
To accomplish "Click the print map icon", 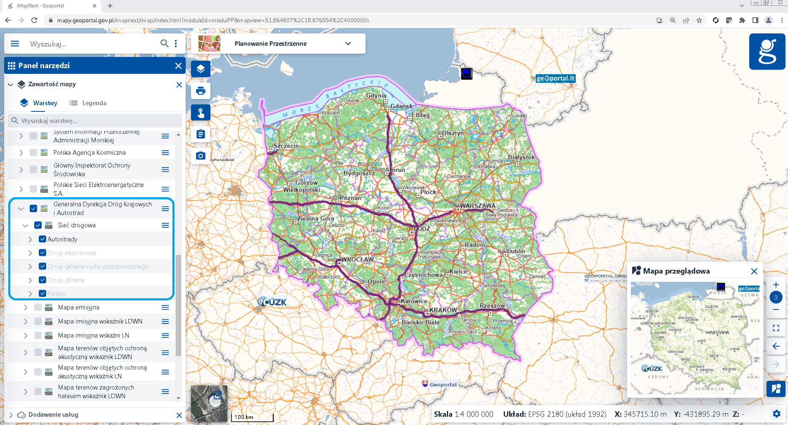I will pos(201,91).
